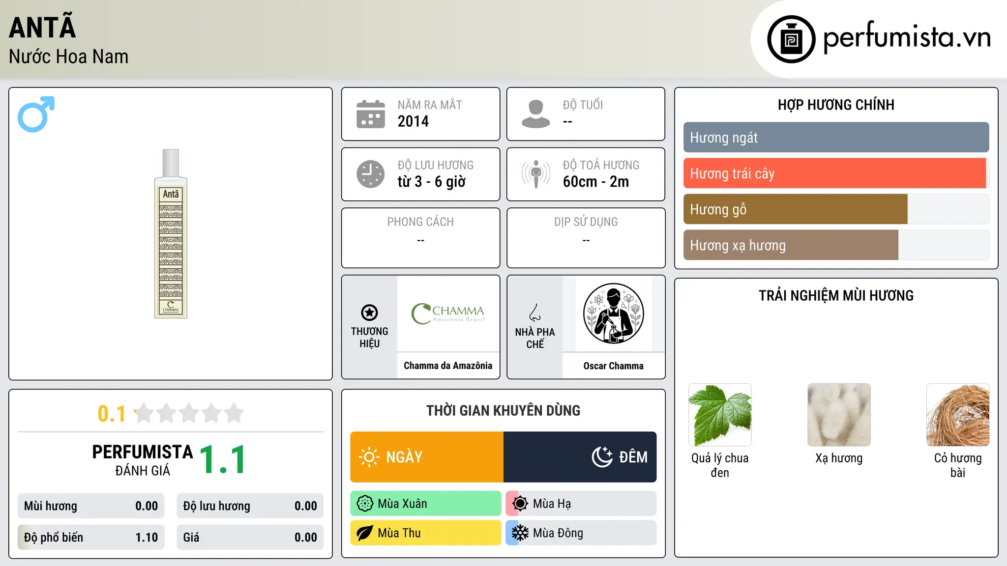Click the Cỏ hương bài note label

[x=958, y=465]
